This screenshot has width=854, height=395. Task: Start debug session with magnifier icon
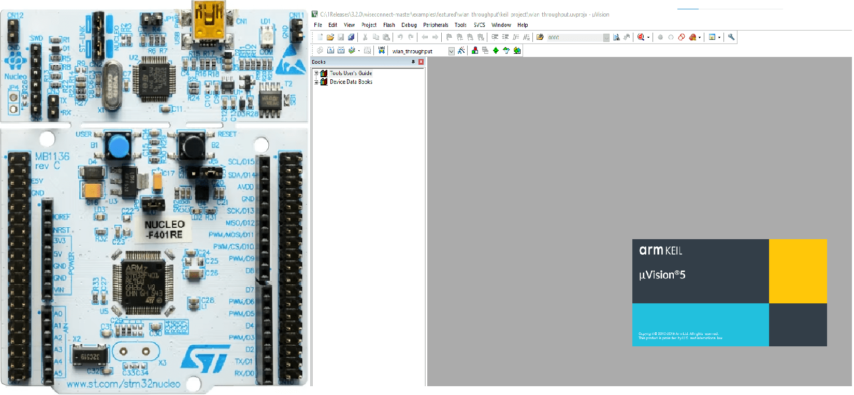pos(641,37)
